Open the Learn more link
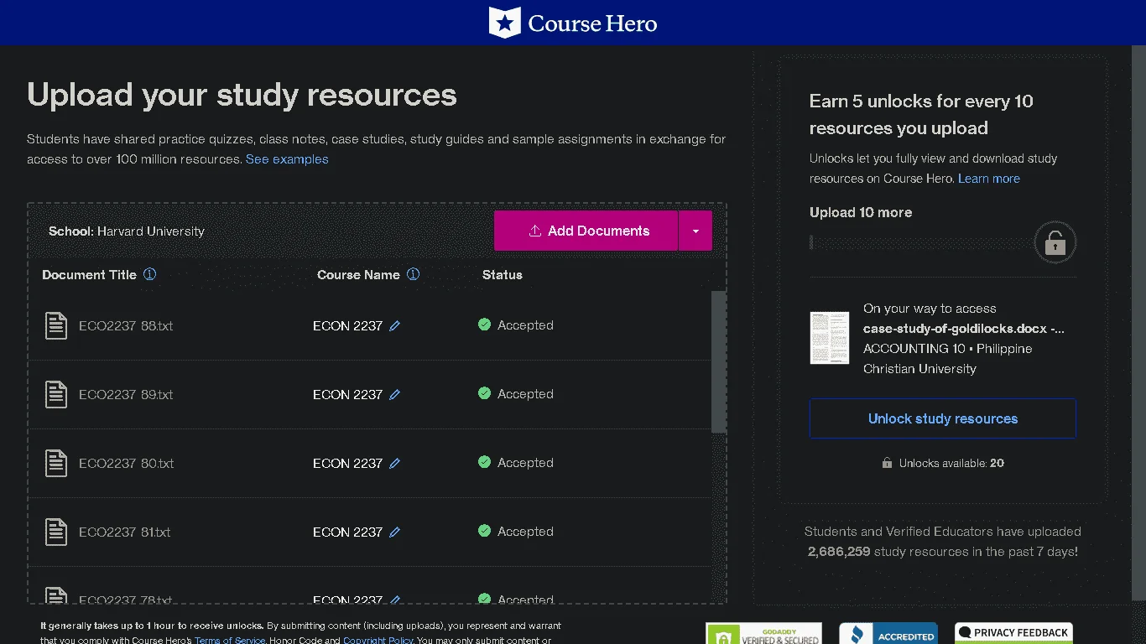 (989, 179)
